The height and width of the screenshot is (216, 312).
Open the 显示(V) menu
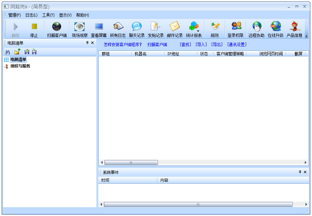click(x=65, y=15)
